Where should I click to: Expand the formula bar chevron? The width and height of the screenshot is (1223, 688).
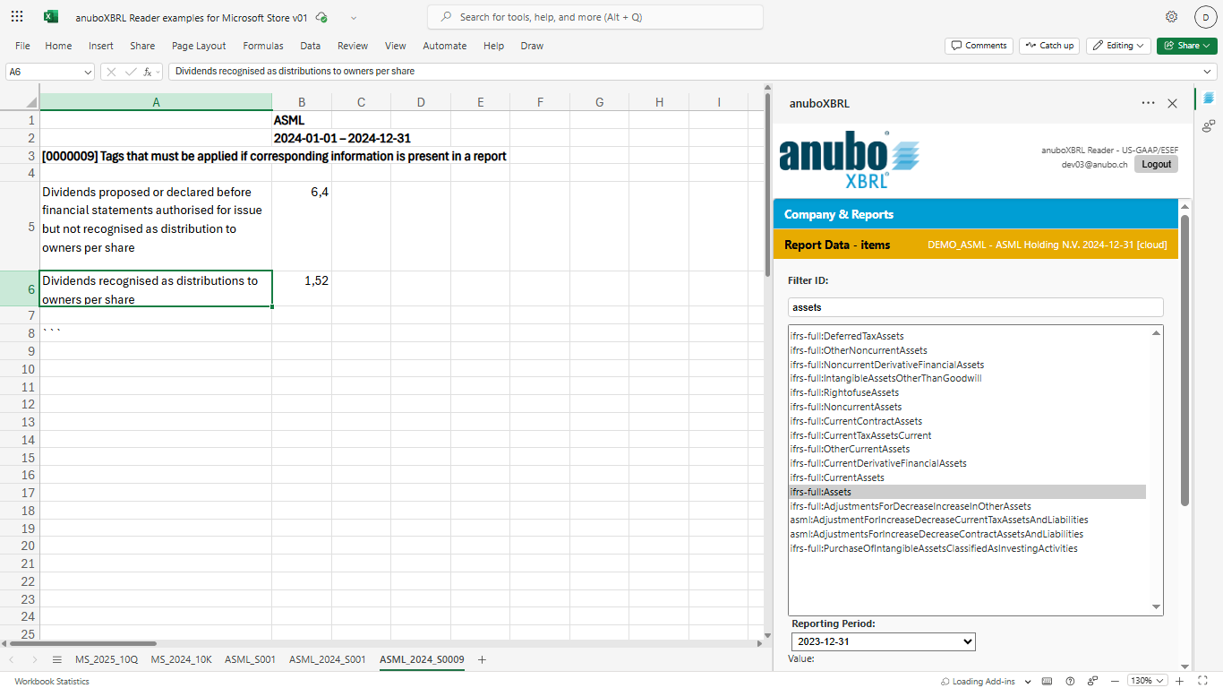pos(1207,72)
